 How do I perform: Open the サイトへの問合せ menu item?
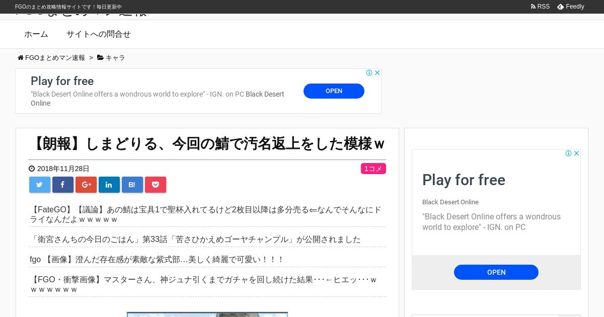(99, 34)
